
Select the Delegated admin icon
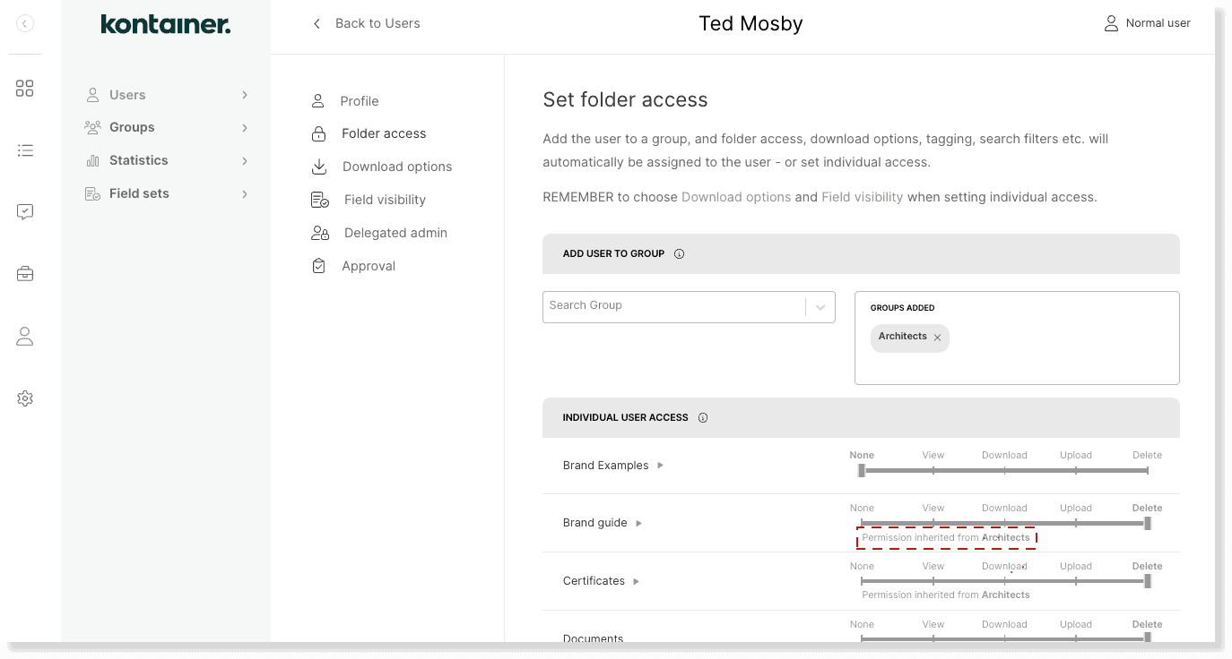coord(319,232)
